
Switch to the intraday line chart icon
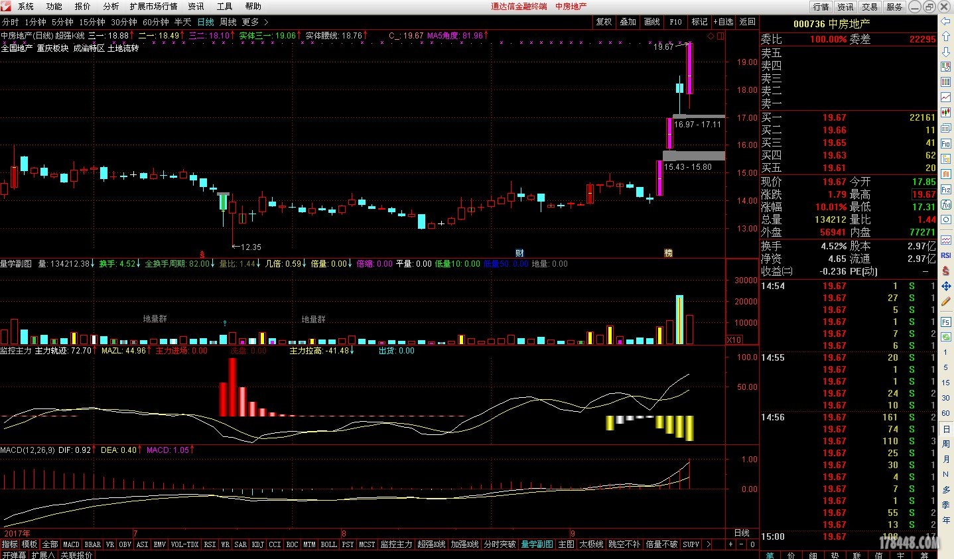tap(946, 97)
